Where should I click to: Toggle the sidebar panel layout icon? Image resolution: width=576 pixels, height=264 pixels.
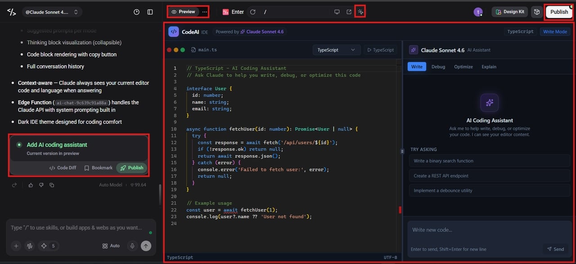[150, 12]
